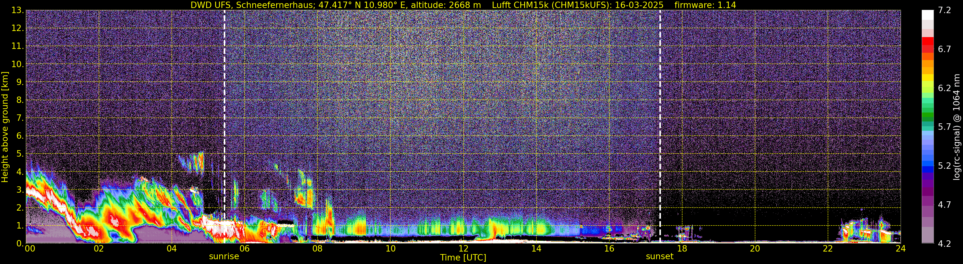The width and height of the screenshot is (963, 264).
Task: Click the 'firmware: 1.14' text in the title
Action: [705, 5]
